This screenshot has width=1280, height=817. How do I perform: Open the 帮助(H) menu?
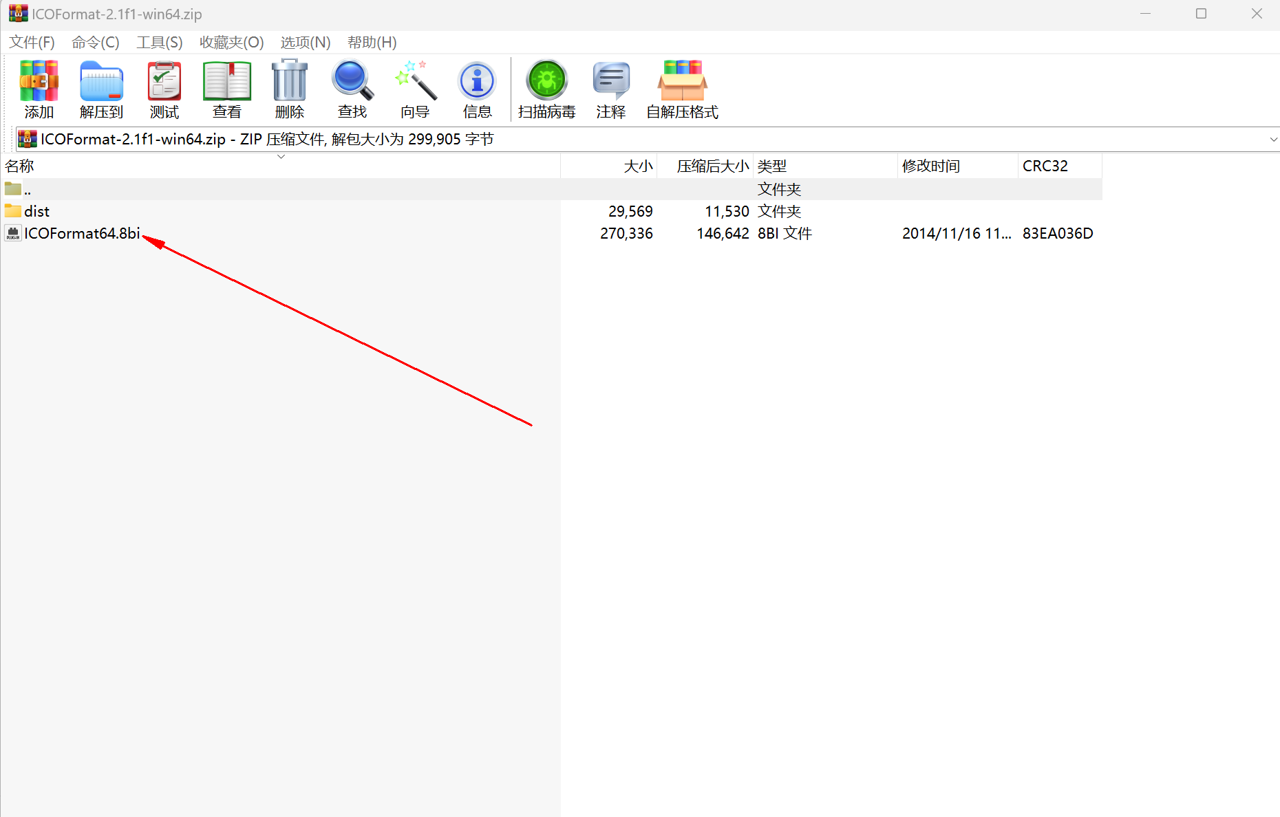click(x=372, y=42)
